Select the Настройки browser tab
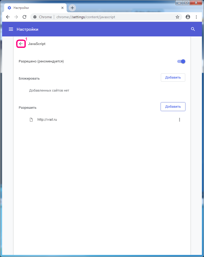The width and height of the screenshot is (204, 257). 34,8
